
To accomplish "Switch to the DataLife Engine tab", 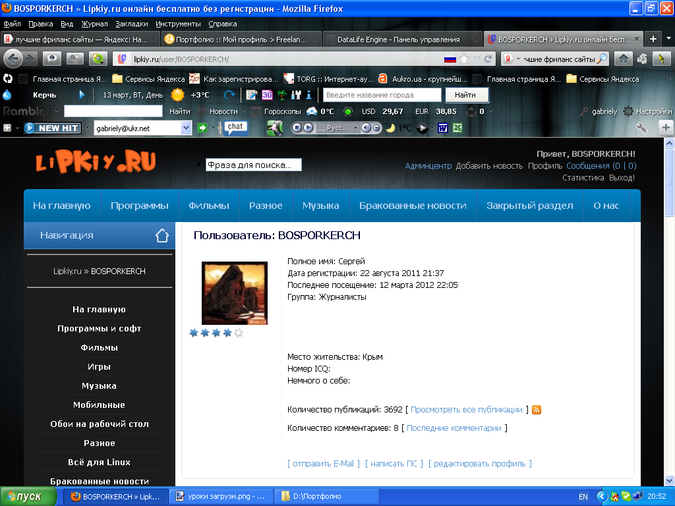I will coord(403,39).
